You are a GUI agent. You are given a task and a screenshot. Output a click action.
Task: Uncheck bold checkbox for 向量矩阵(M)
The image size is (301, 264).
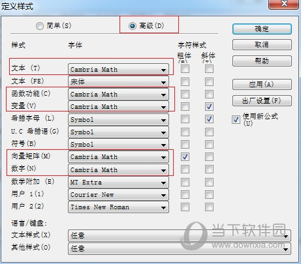[x=185, y=156]
